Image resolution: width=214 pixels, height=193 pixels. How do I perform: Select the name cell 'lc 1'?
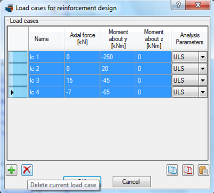click(46, 57)
